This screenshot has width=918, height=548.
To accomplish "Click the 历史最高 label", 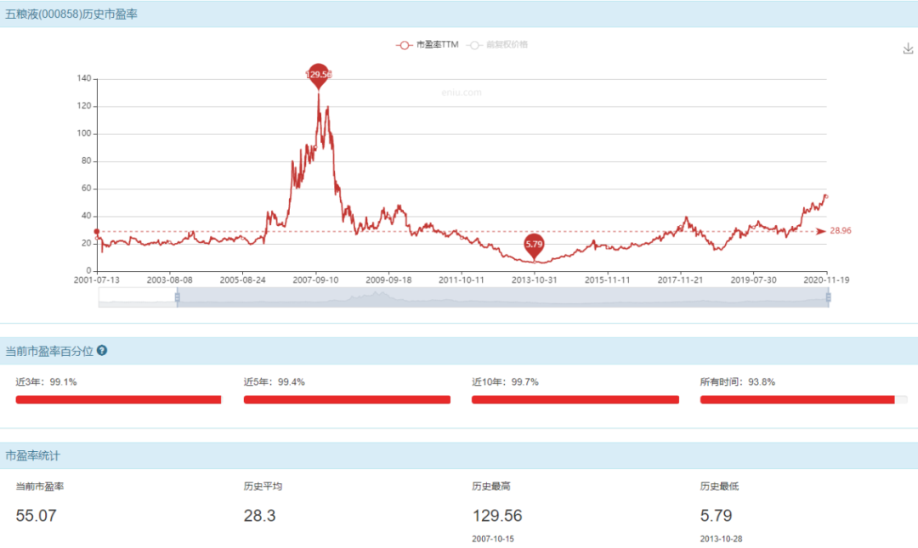I will click(x=491, y=487).
